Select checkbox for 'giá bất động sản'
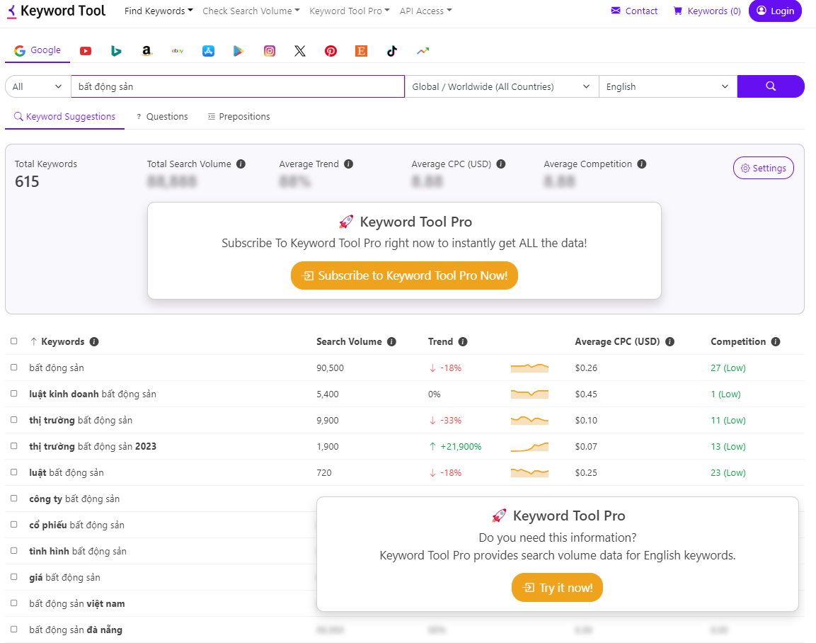 pos(14,577)
